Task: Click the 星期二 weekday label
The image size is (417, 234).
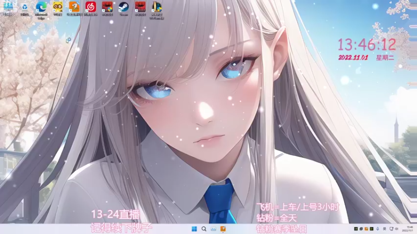Action: (385, 58)
